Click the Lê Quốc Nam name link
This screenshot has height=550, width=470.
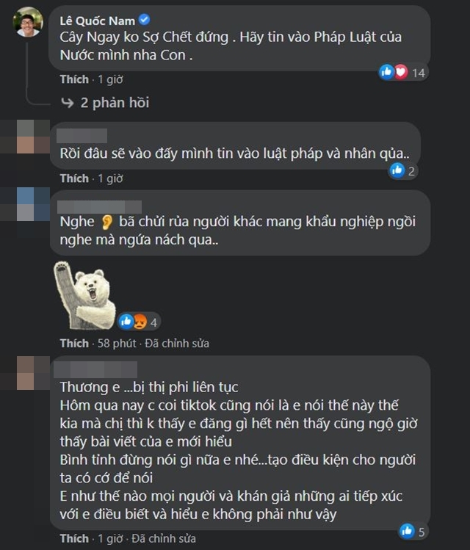click(97, 21)
